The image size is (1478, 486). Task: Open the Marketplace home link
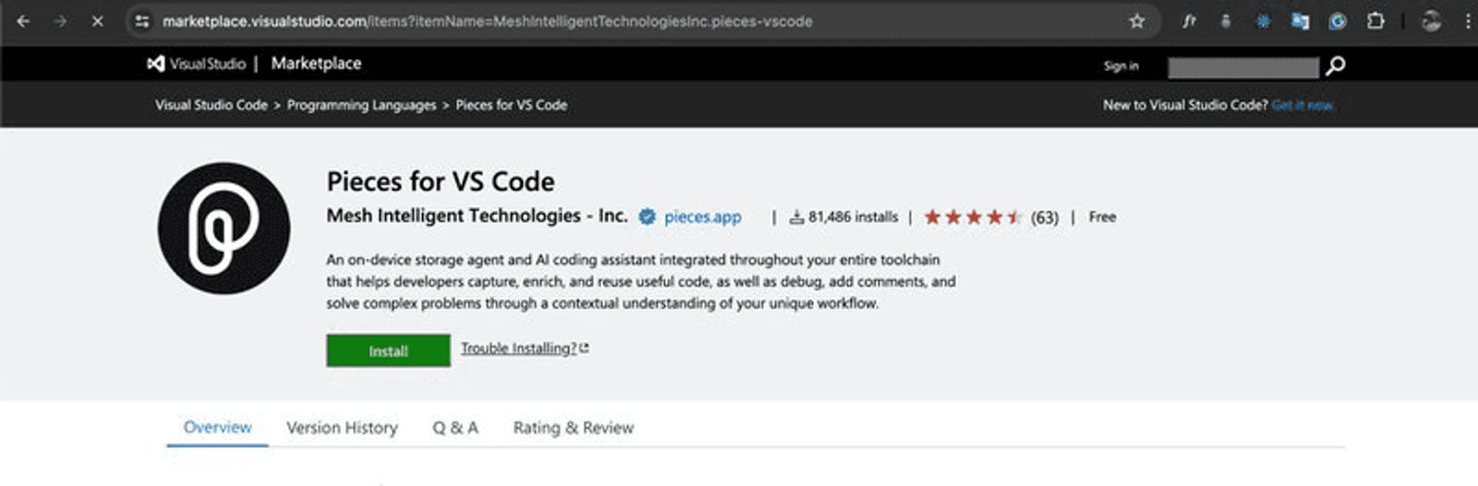click(x=316, y=64)
